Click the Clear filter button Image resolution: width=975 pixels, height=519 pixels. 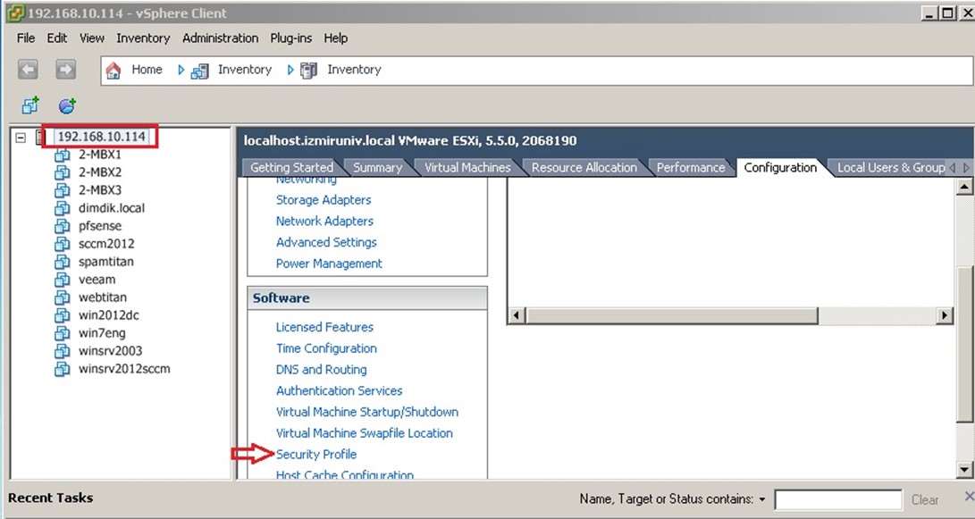click(x=925, y=499)
